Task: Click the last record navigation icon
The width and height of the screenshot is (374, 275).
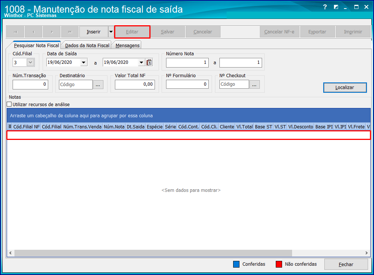Action: tap(70, 32)
